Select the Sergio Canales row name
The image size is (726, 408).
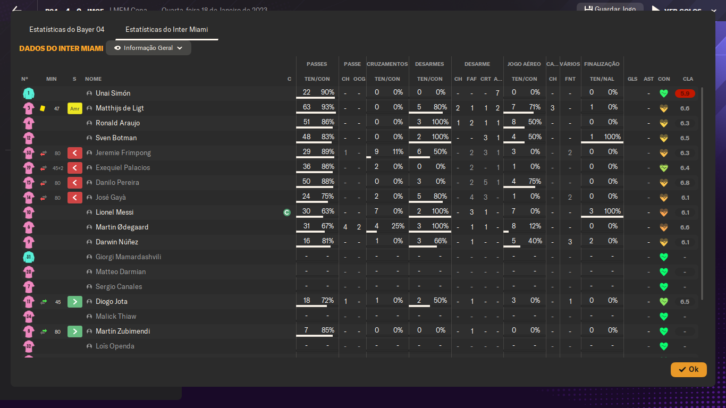pyautogui.click(x=119, y=287)
